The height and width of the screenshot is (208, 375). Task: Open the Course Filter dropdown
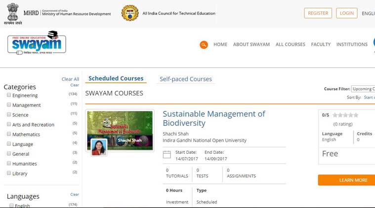pos(363,89)
